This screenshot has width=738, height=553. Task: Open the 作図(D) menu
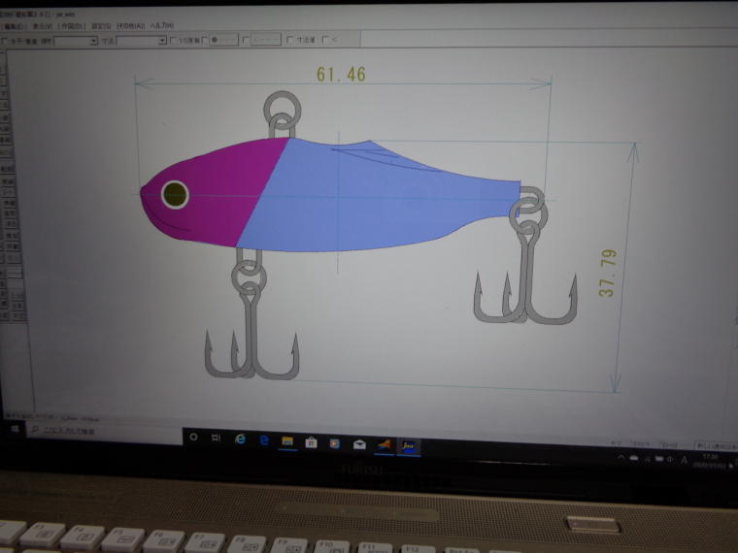[72, 26]
